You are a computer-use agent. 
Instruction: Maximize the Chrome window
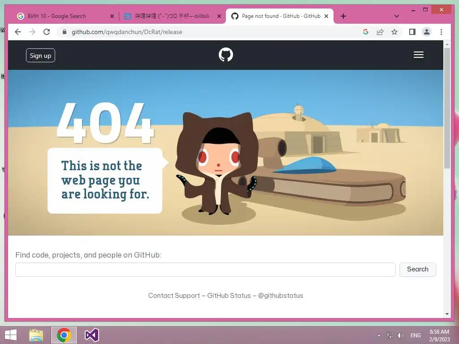pyautogui.click(x=425, y=10)
